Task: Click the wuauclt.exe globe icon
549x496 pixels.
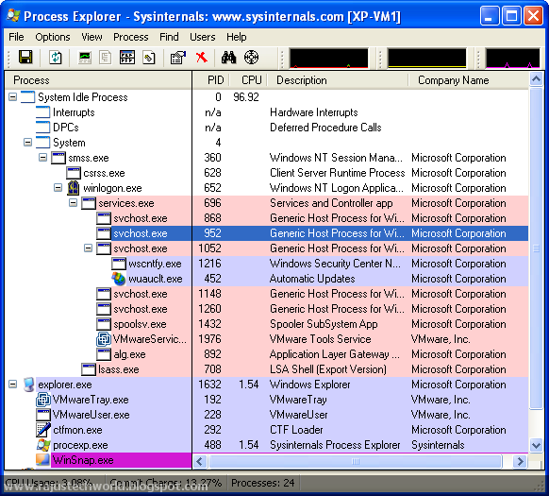Action: pos(118,279)
